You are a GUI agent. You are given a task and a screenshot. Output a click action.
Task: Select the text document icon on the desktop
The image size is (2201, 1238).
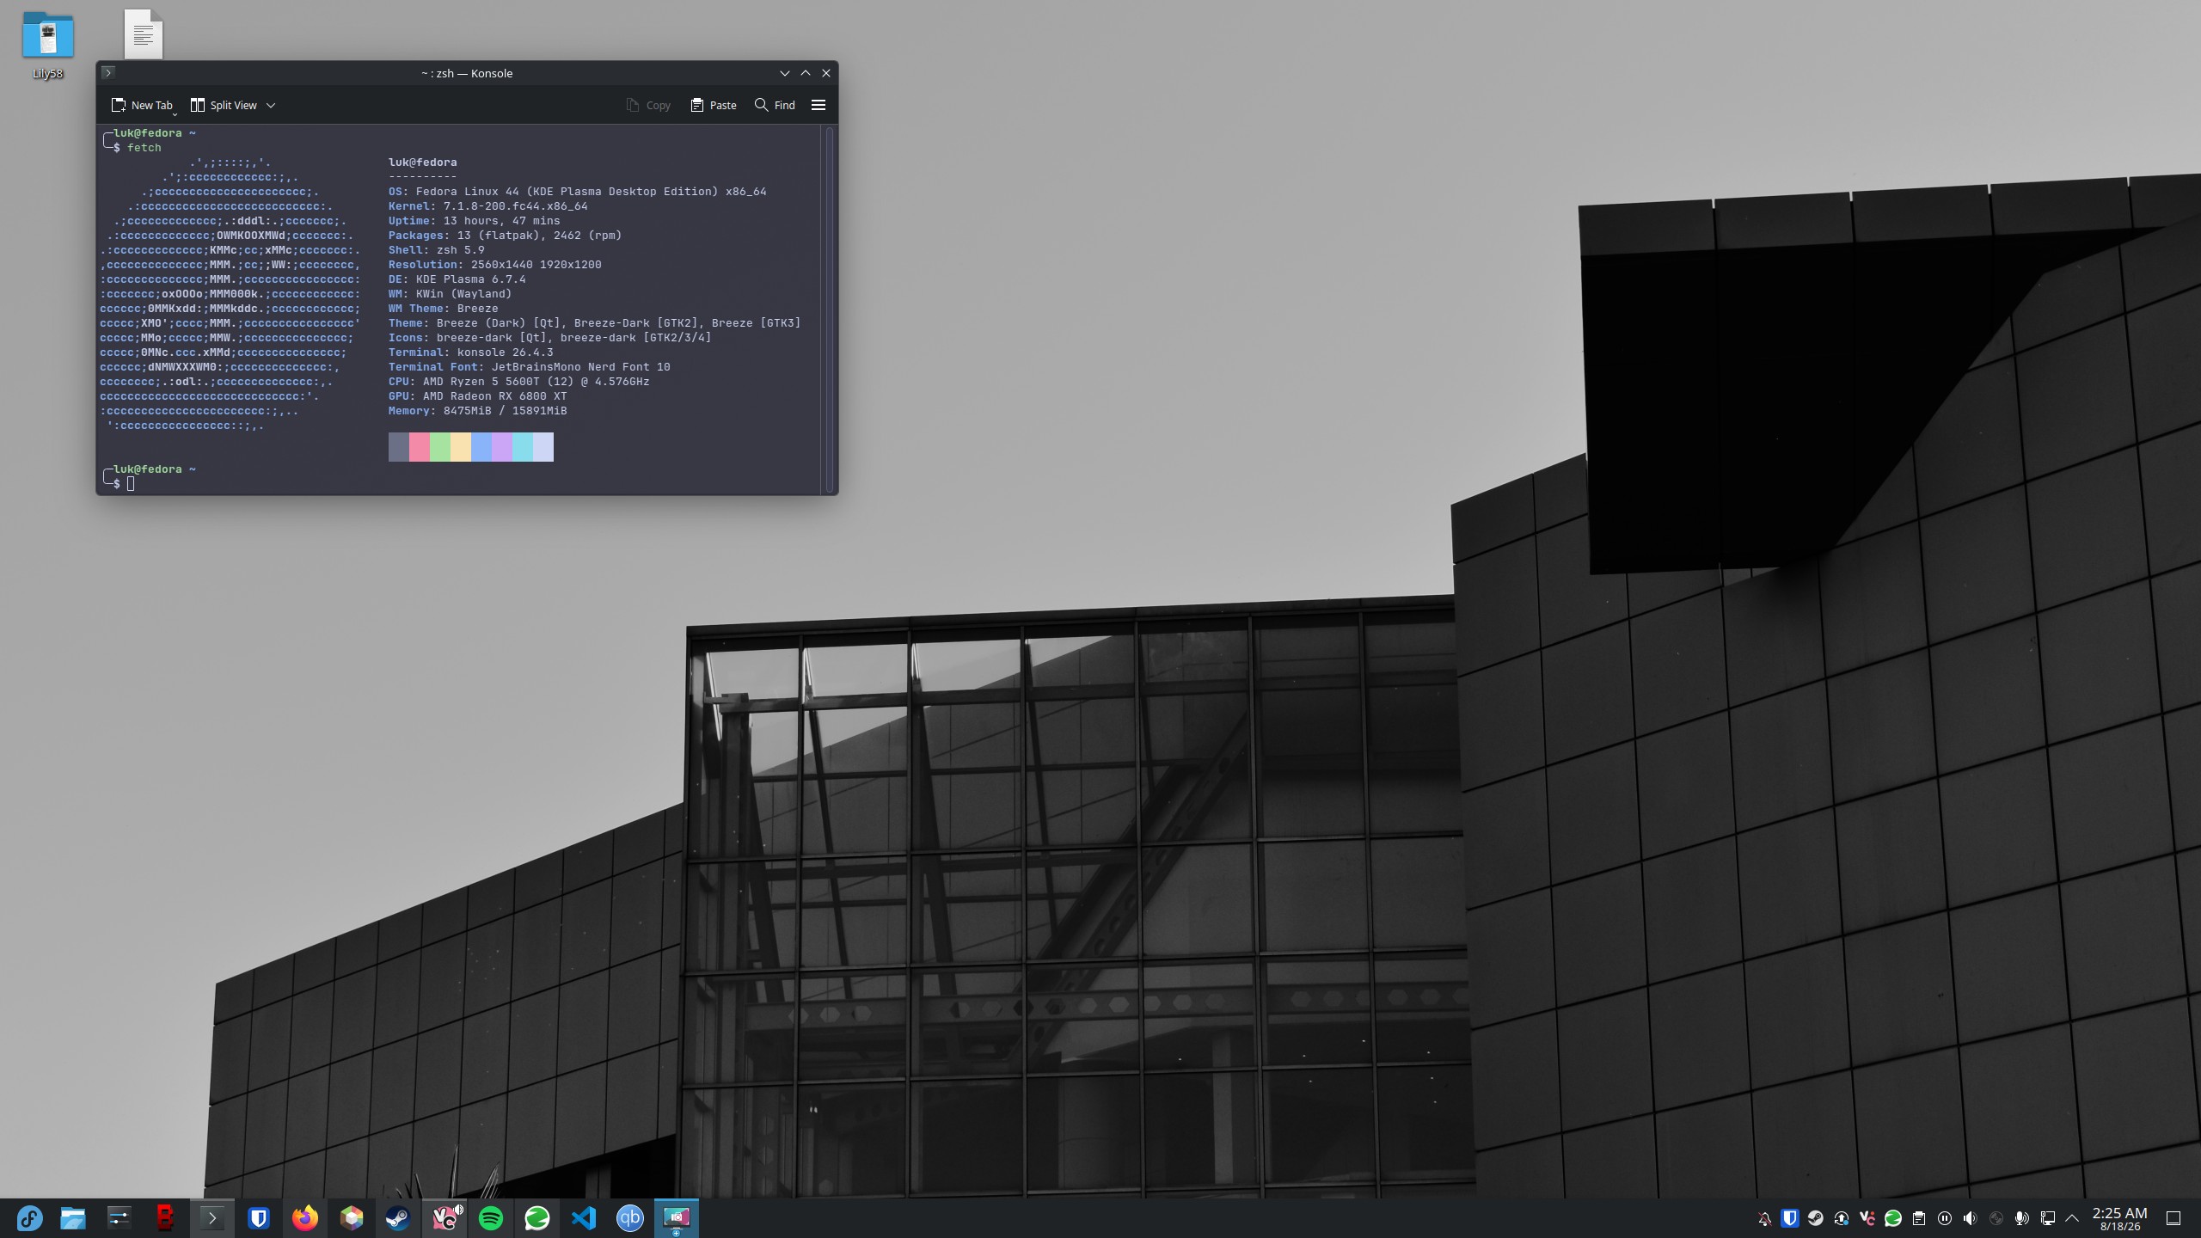(144, 34)
